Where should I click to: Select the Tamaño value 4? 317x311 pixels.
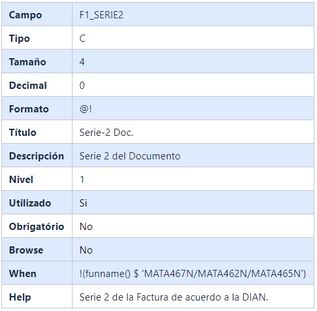tap(82, 62)
